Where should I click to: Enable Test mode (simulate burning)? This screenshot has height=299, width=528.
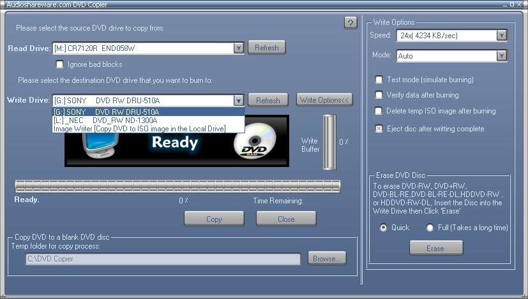379,80
